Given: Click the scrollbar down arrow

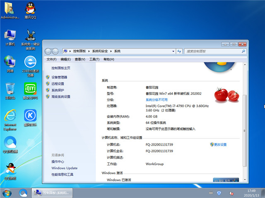Looking at the screenshot, I should tap(245, 180).
